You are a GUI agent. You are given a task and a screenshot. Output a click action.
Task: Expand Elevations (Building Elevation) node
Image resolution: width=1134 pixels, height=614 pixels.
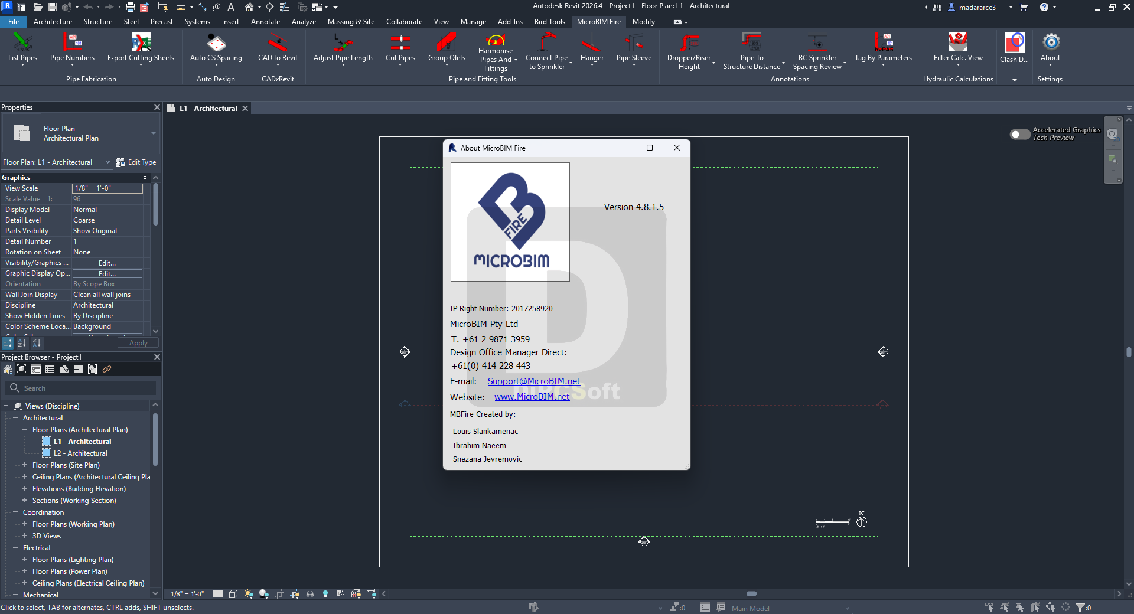(25, 489)
